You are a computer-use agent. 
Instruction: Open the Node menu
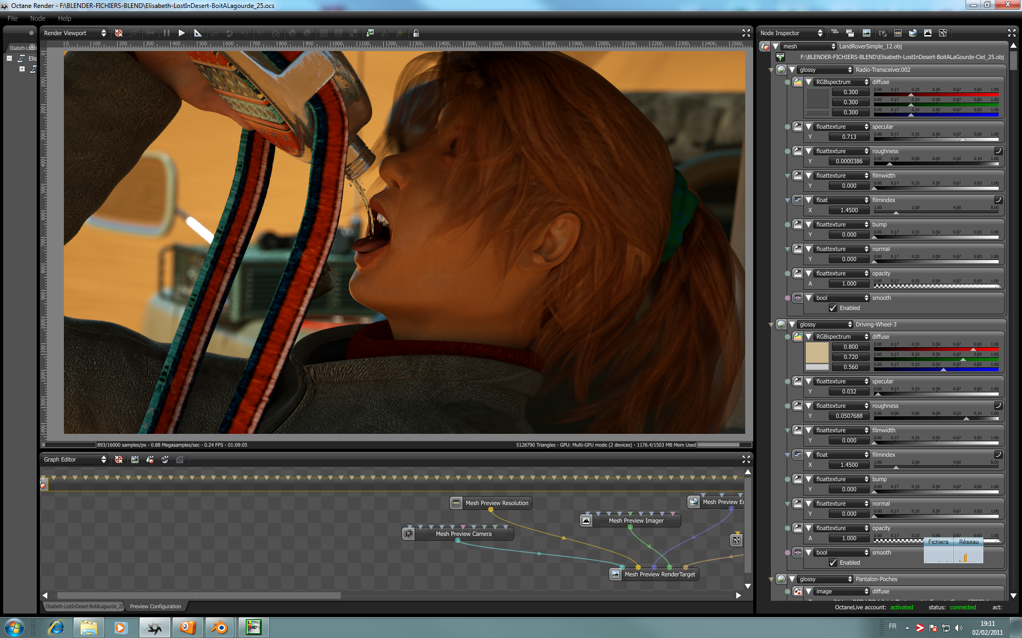pos(37,18)
